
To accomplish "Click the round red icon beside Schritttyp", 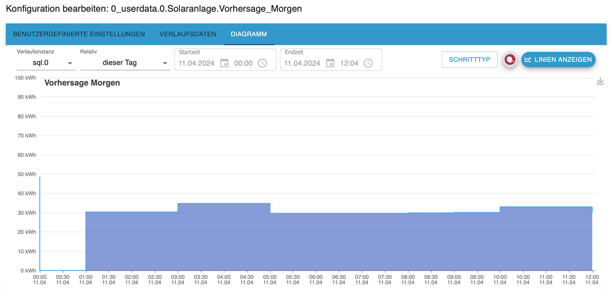I will click(x=509, y=60).
